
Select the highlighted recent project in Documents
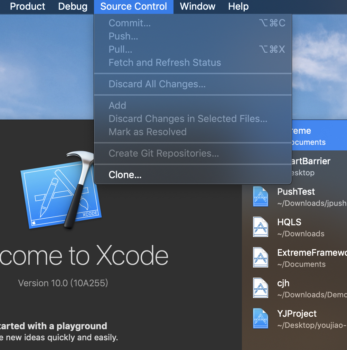pos(319,135)
